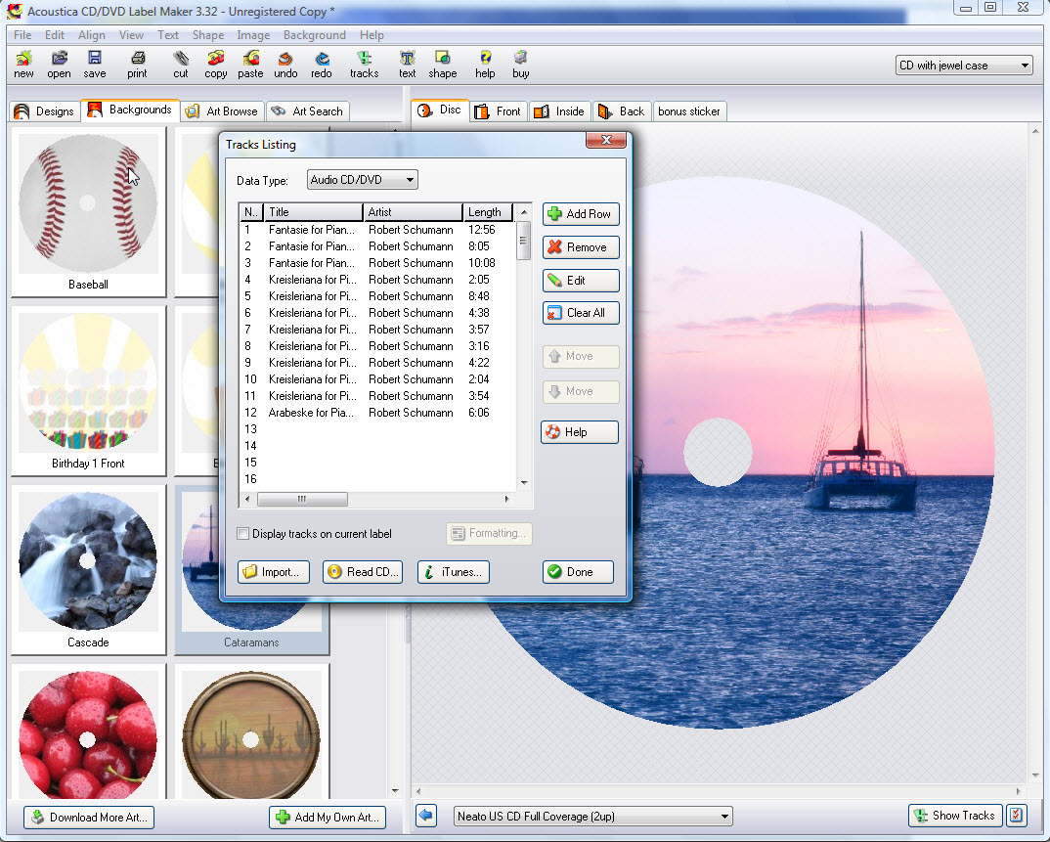The image size is (1050, 842).
Task: Open the View menu
Action: coord(131,35)
